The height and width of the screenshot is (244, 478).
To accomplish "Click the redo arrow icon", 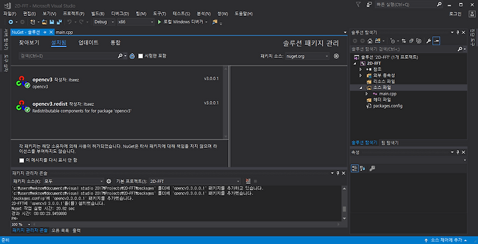I will point(82,22).
